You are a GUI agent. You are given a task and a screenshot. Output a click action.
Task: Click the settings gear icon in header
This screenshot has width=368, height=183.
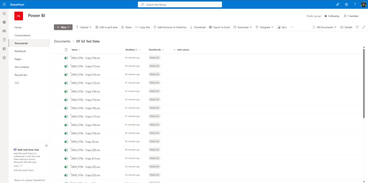tap(346, 4)
